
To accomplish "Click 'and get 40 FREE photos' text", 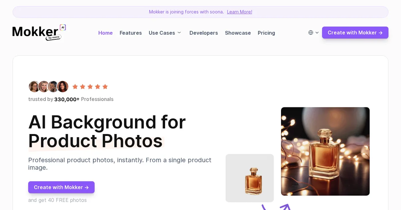I will tap(57, 200).
